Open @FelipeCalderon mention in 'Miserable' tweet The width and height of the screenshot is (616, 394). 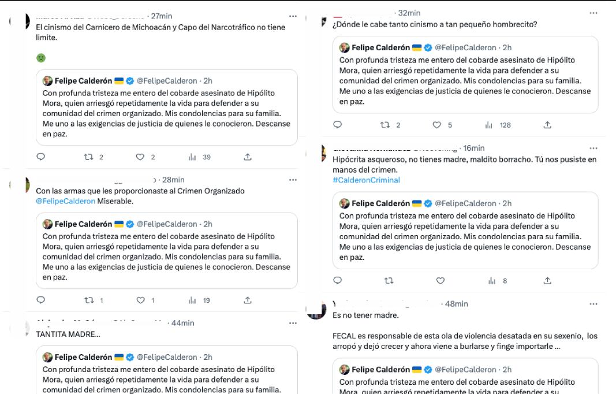click(x=65, y=201)
